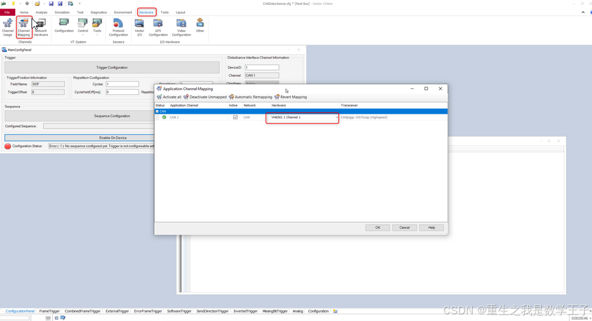The height and width of the screenshot is (321, 592).
Task: Click TriggerOffset field
Action: [48, 92]
